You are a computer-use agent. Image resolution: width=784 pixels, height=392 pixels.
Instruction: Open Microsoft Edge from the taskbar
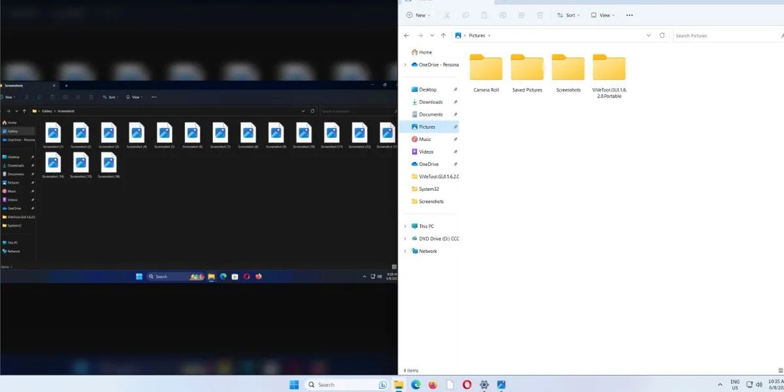pos(416,385)
